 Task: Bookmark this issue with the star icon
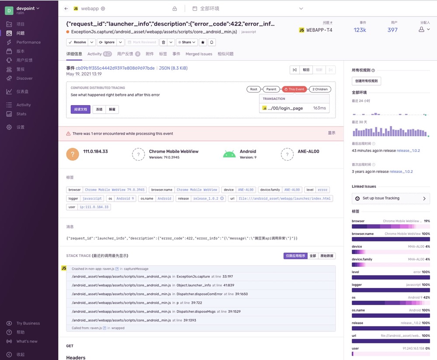(x=203, y=42)
